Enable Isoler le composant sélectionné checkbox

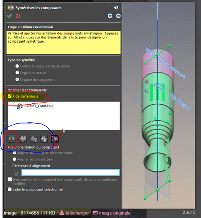[x=10, y=189]
